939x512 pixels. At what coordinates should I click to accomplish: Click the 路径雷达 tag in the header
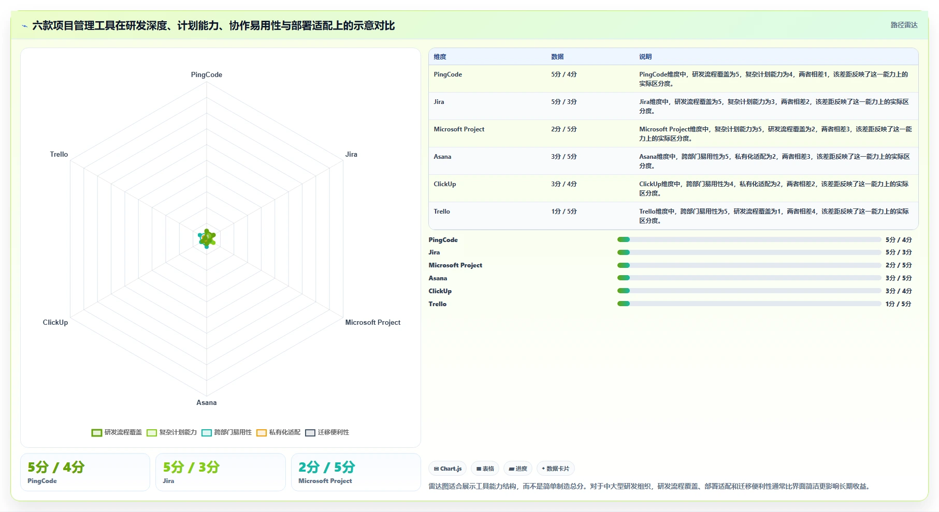tap(904, 25)
